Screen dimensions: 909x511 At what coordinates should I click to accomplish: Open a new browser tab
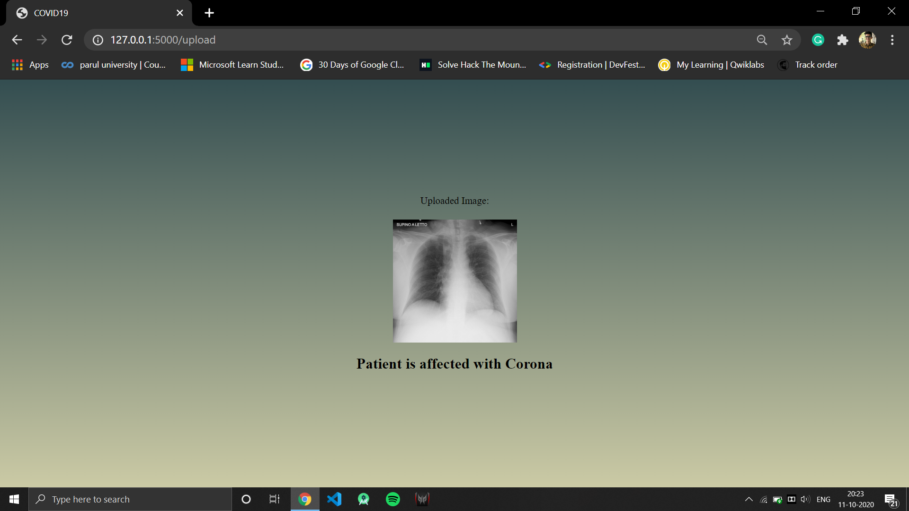pos(209,13)
